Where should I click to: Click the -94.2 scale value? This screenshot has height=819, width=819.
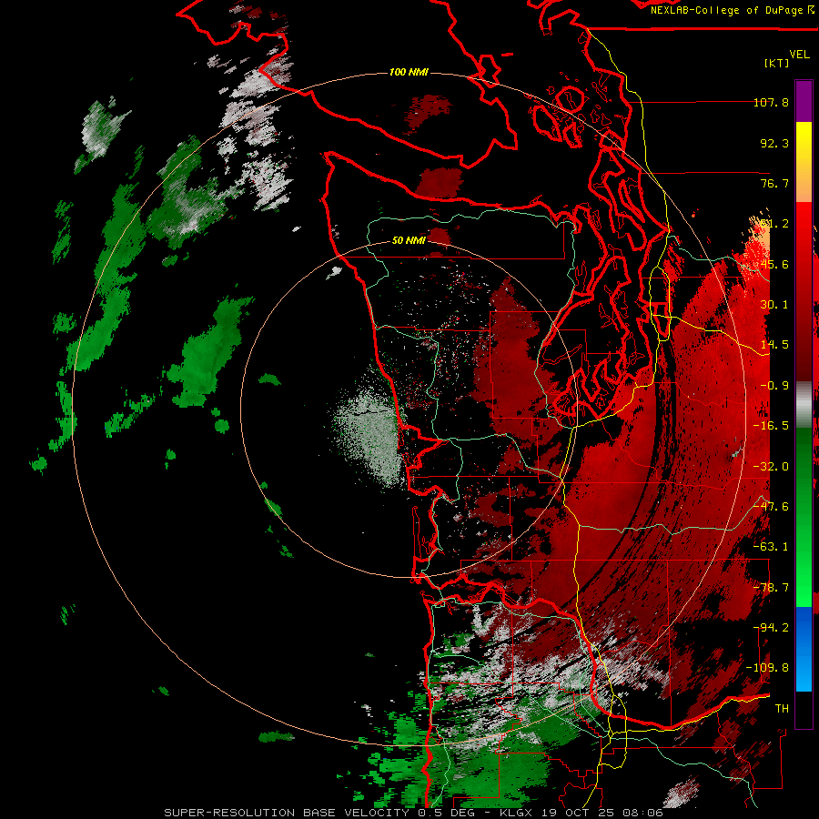click(x=771, y=628)
